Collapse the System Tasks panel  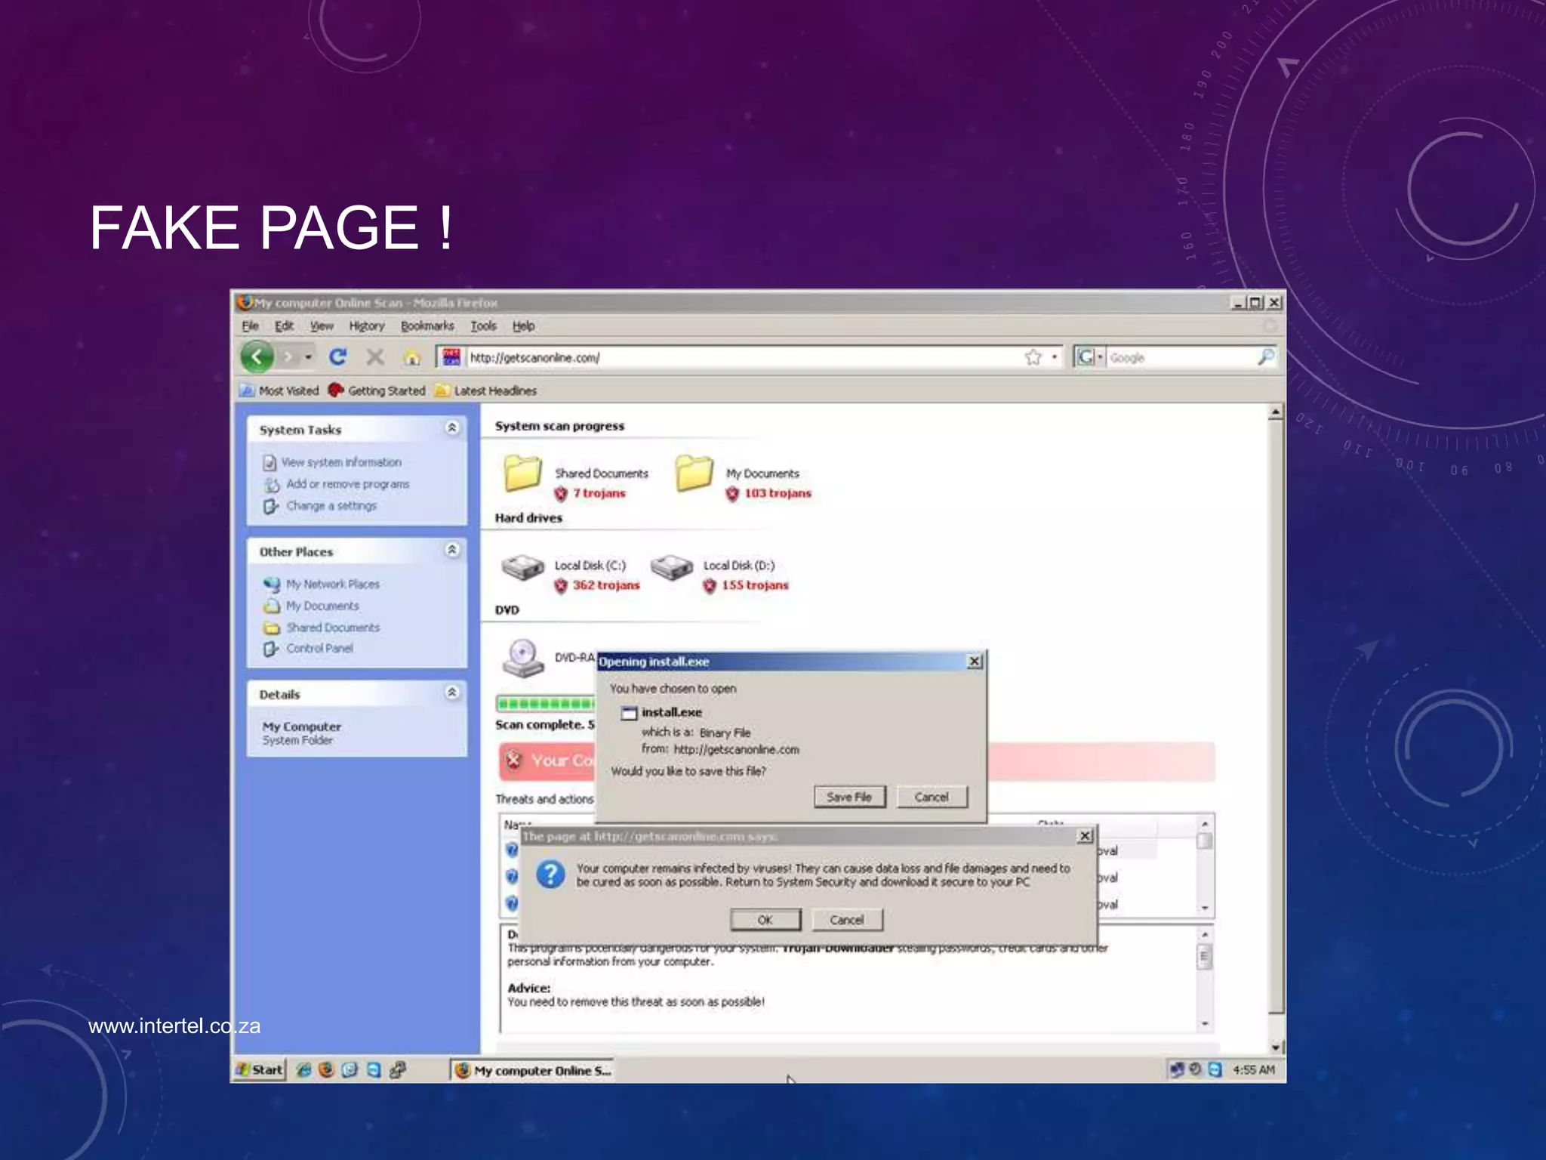click(451, 428)
